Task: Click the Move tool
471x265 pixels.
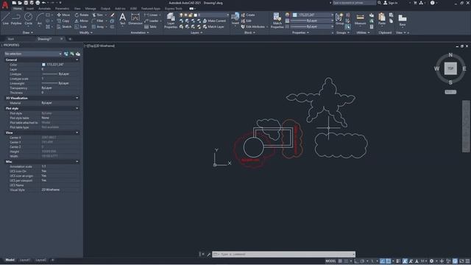Action: 63,15
